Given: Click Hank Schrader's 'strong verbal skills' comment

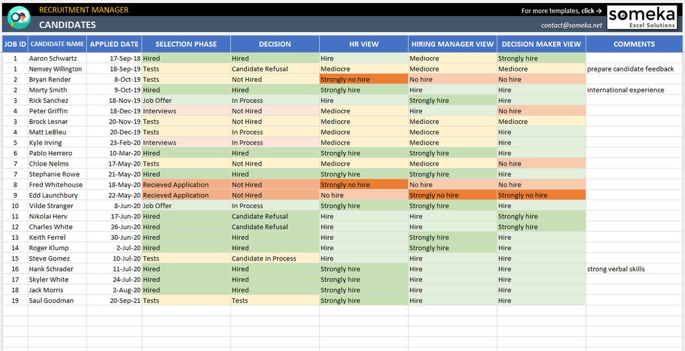Looking at the screenshot, I should coord(616,269).
